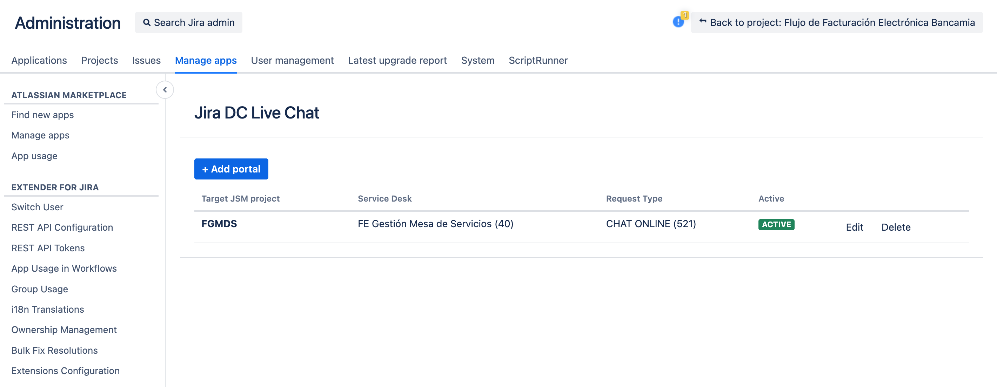Open Bulk Fix Resolutions

[x=55, y=350]
